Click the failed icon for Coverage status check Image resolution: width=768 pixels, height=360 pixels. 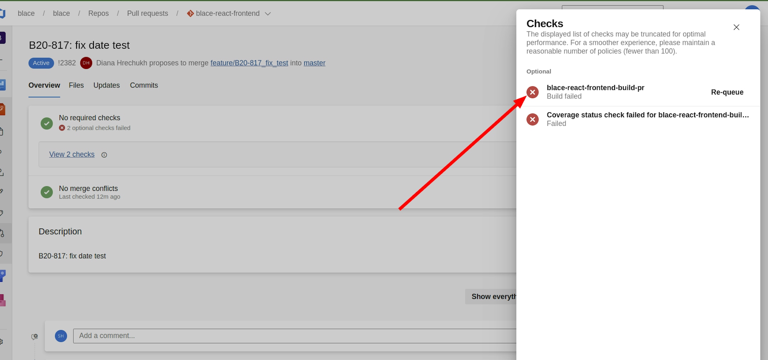coord(532,119)
